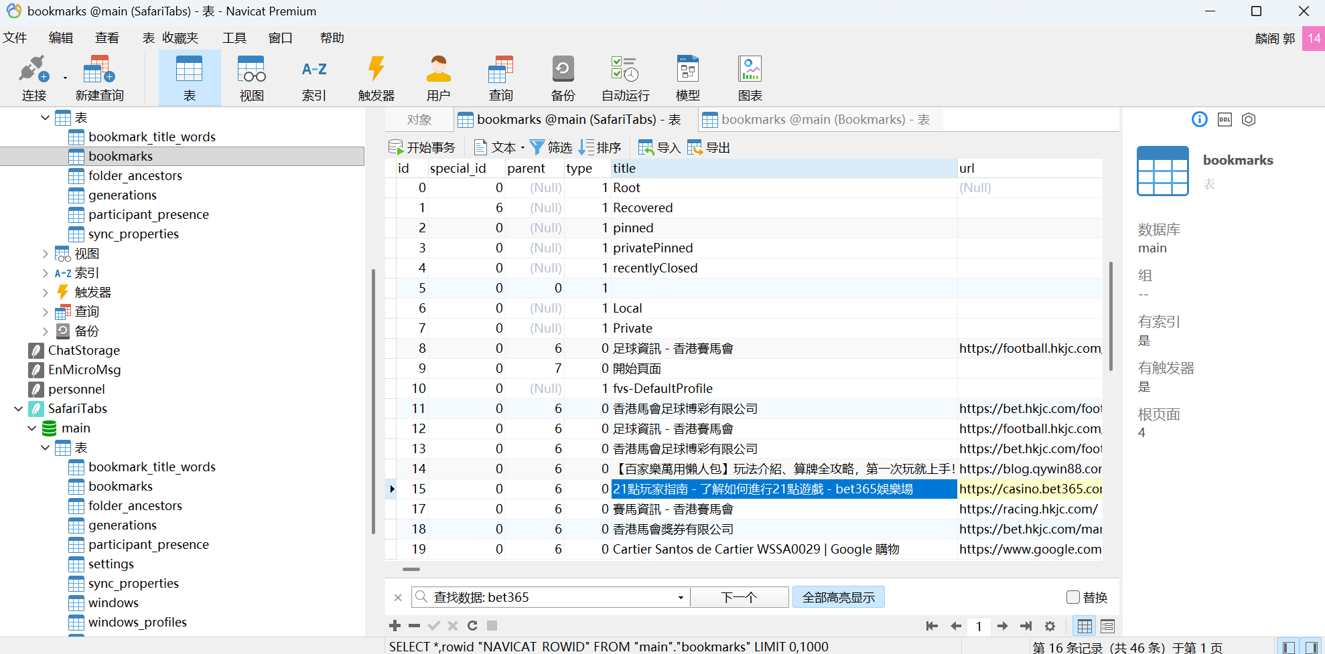
Task: Switch to grid view mode
Action: point(1085,627)
